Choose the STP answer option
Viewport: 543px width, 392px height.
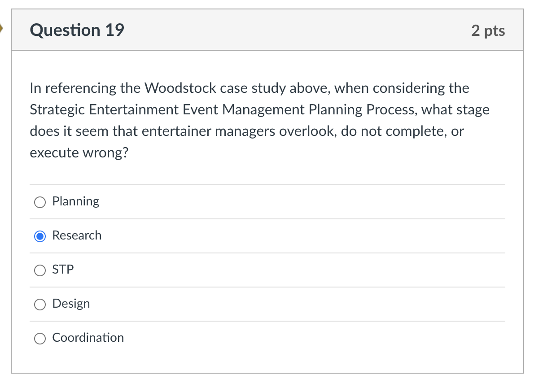pyautogui.click(x=39, y=270)
